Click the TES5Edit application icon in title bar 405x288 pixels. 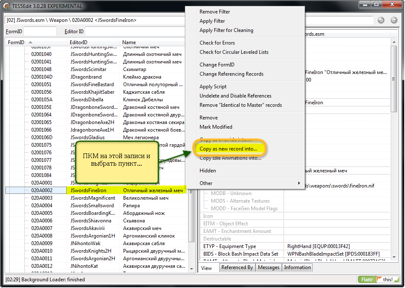click(x=7, y=6)
